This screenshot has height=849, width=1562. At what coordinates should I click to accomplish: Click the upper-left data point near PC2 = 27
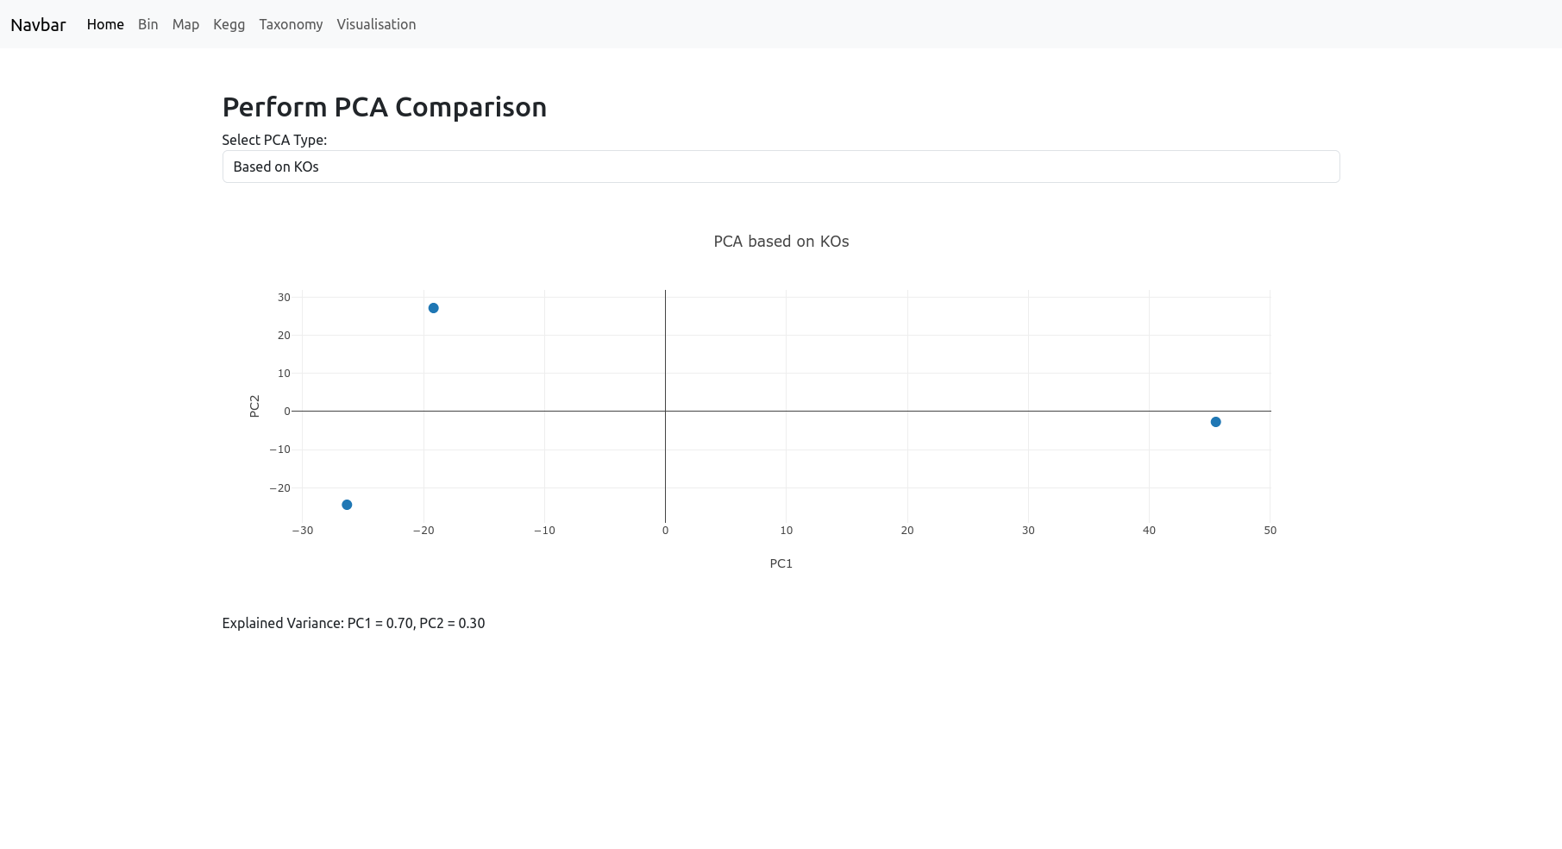coord(433,308)
